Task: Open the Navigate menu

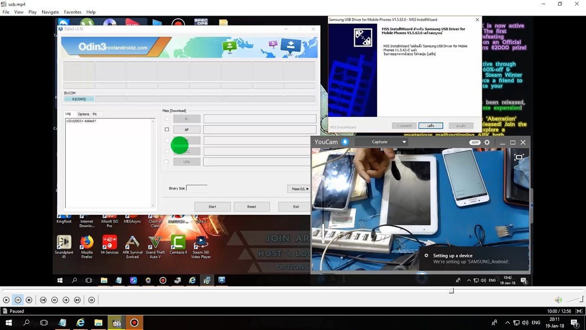Action: 50,12
